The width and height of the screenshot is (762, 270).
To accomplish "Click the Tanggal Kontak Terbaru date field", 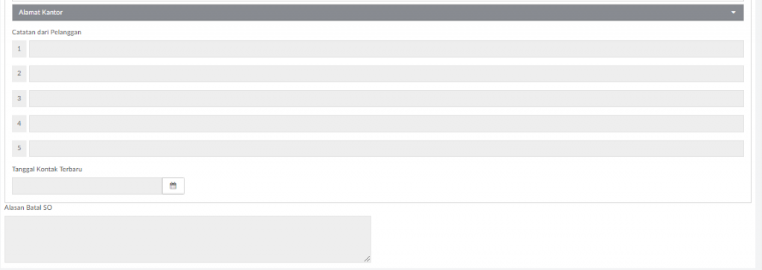I will coord(87,186).
